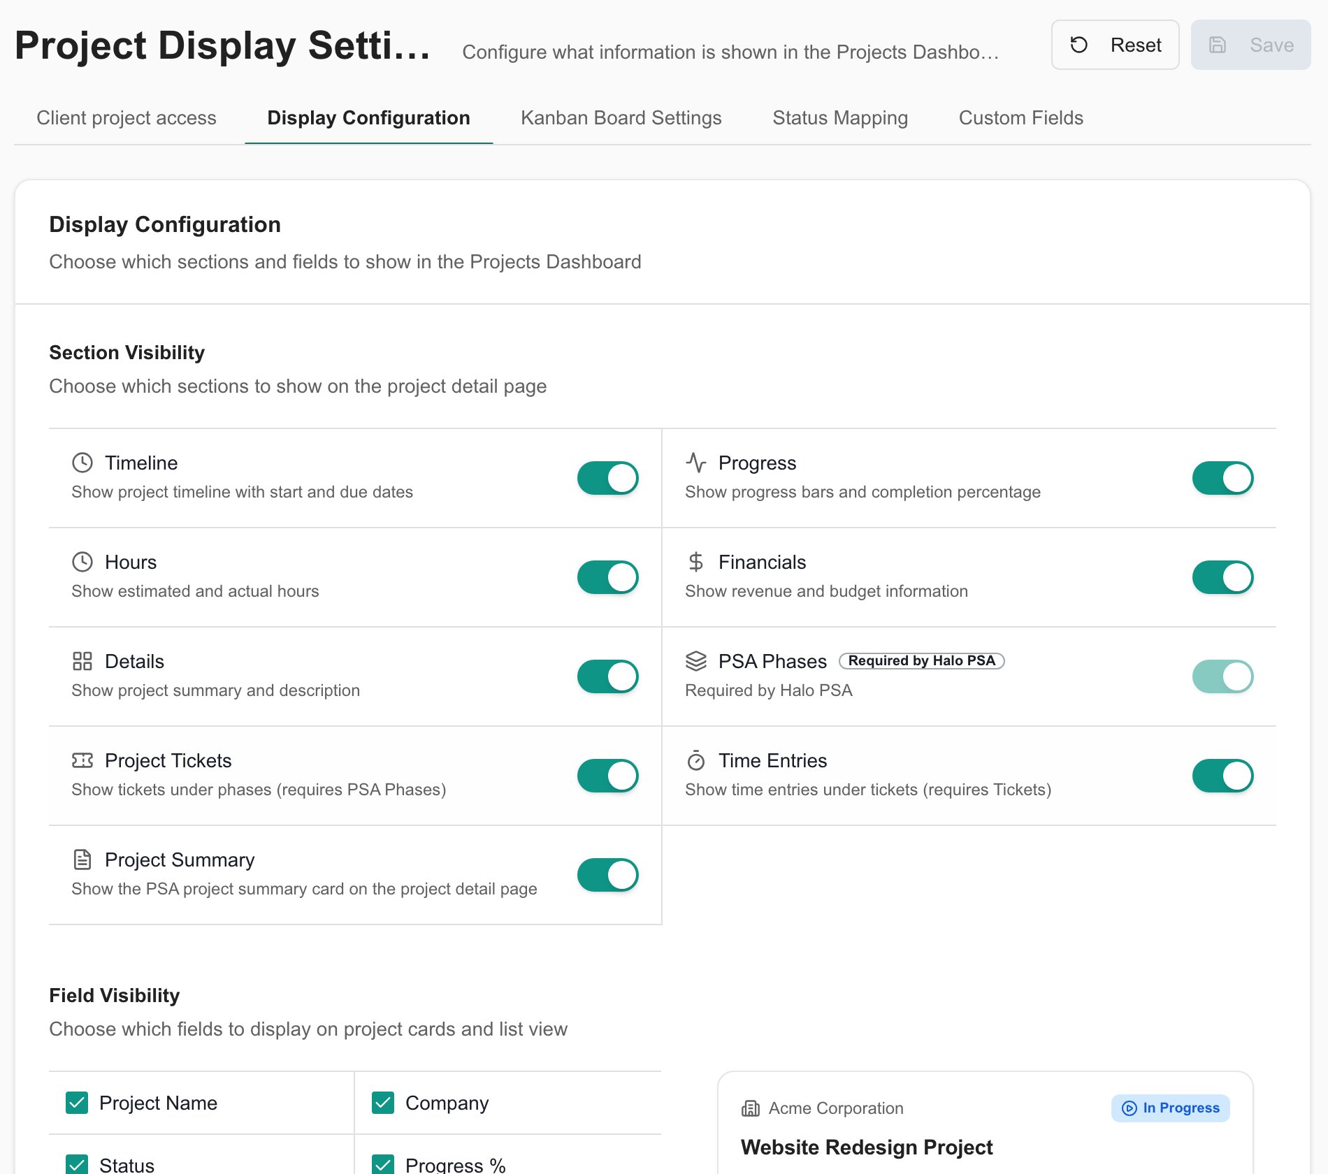This screenshot has width=1328, height=1174.
Task: Click 'Show progress bars and completion percentage' text
Action: coord(863,492)
